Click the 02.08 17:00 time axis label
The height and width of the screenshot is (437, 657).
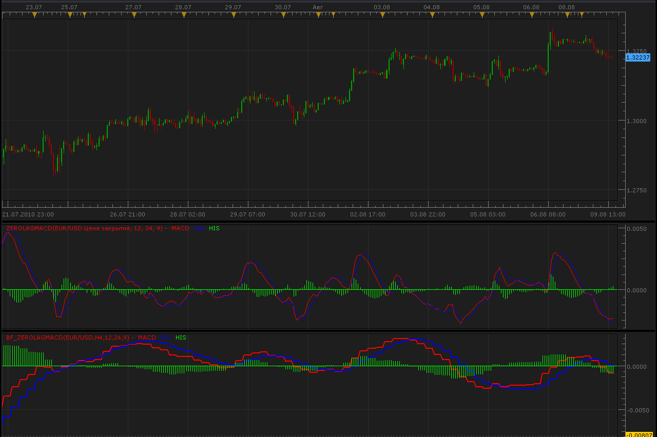click(x=368, y=214)
